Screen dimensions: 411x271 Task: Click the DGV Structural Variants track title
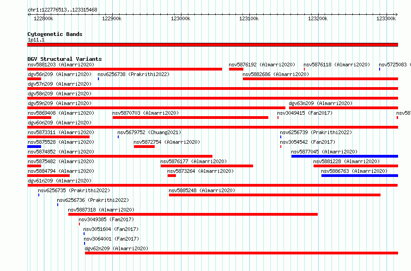[65, 59]
